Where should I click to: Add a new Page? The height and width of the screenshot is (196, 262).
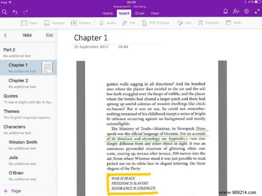point(13,191)
